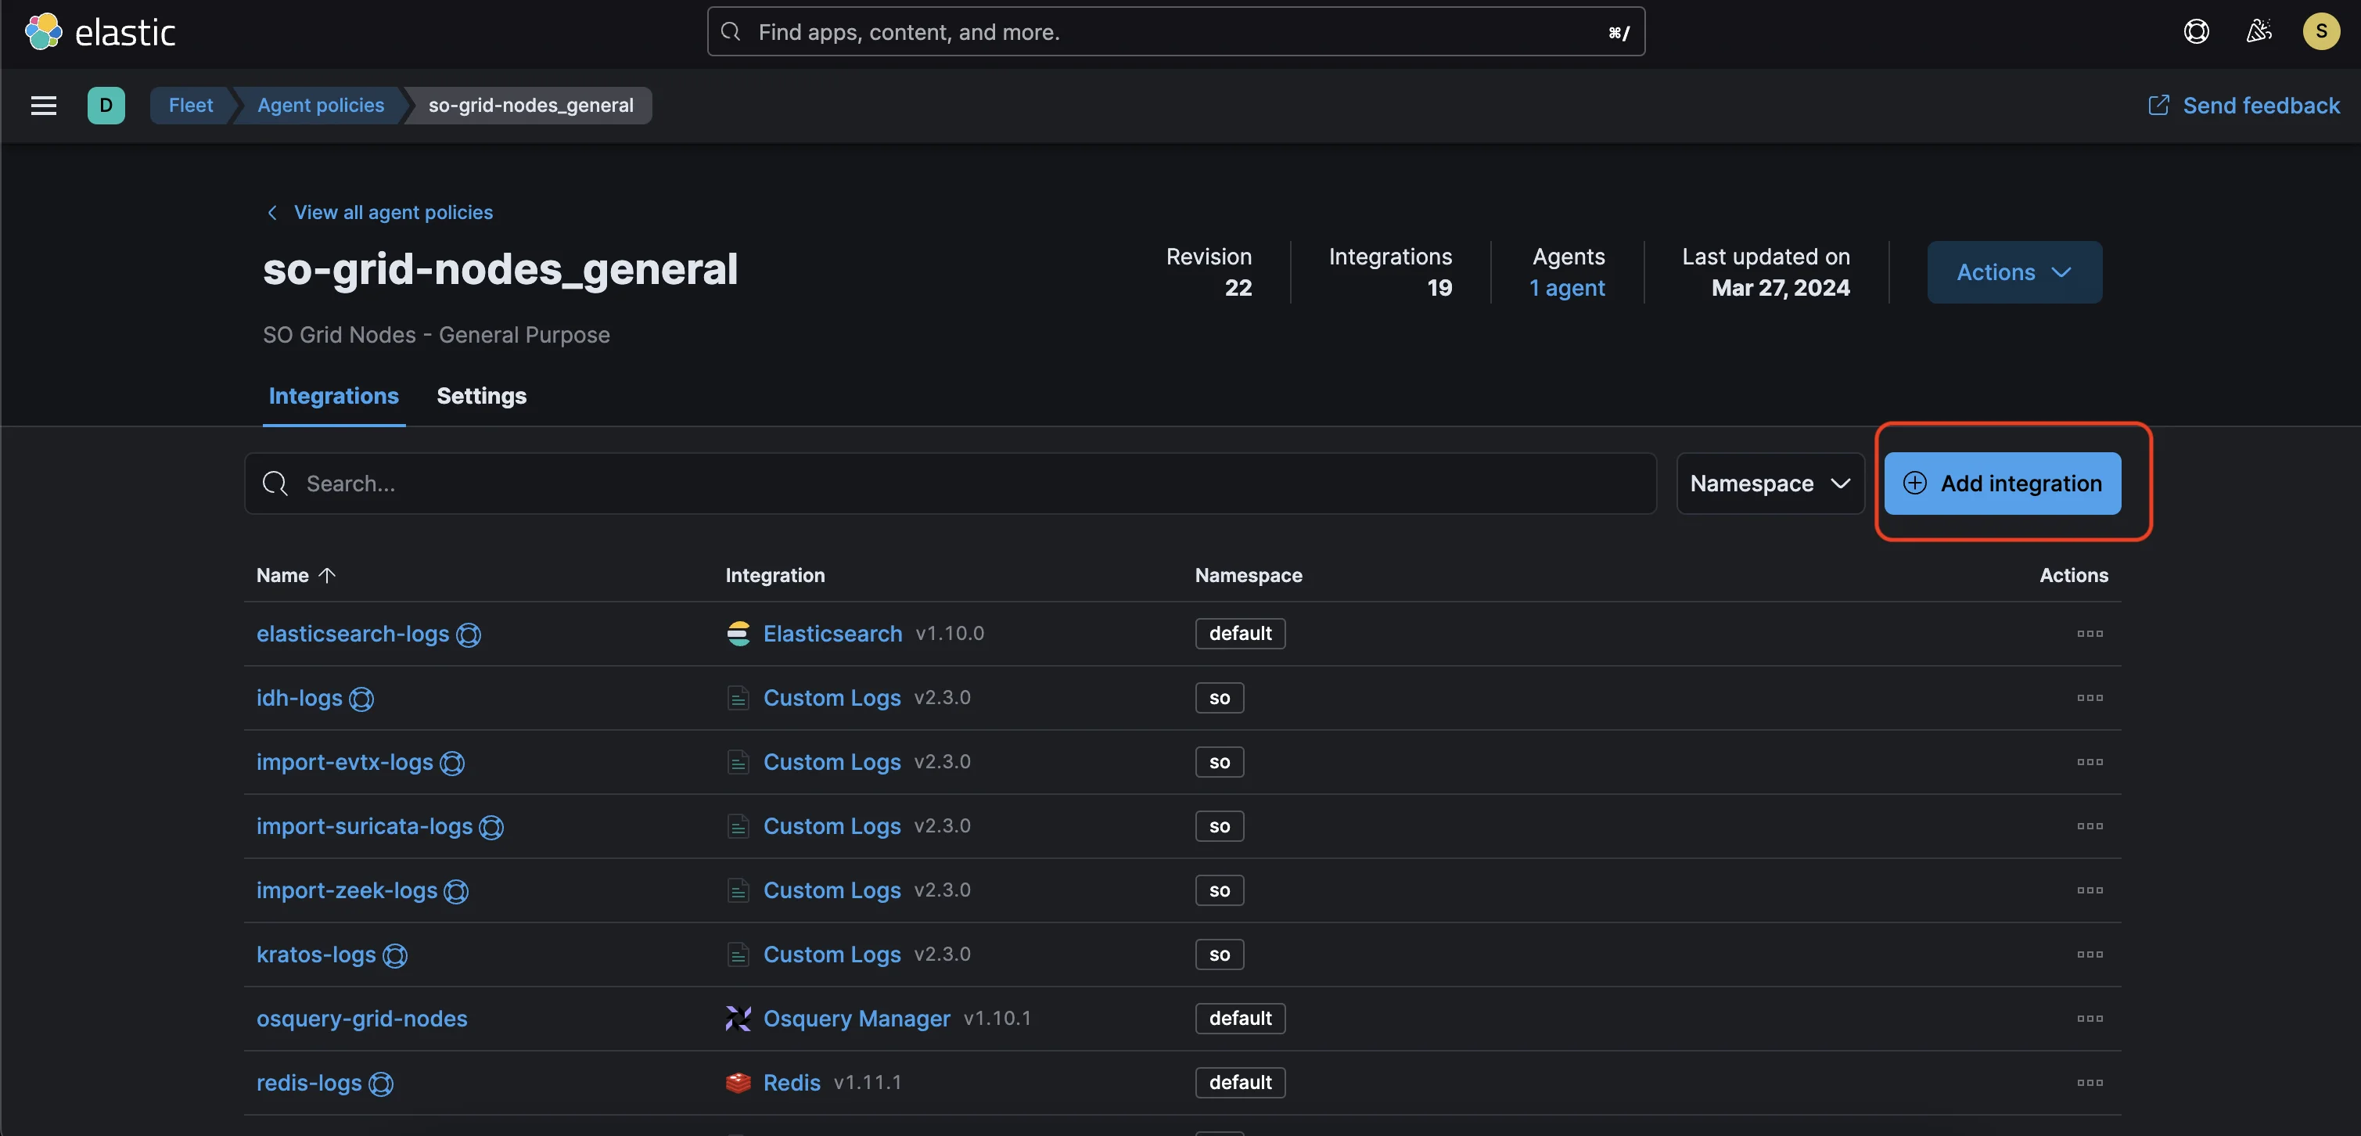Focus the global Find apps search field
Screen dimensions: 2361x1136
point(1176,32)
